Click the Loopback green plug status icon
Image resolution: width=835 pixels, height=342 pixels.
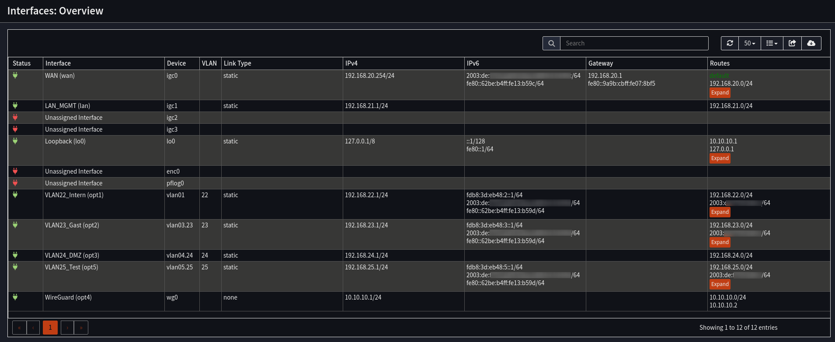click(x=15, y=141)
